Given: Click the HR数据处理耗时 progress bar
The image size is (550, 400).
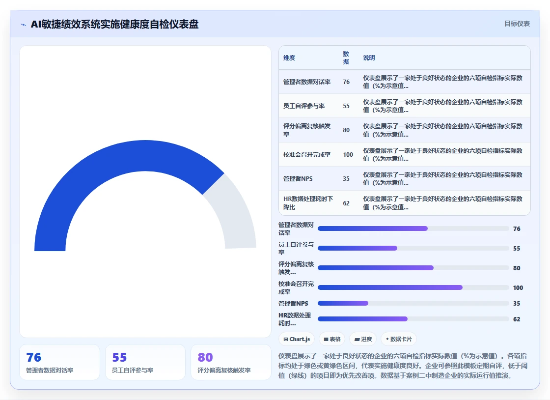Looking at the screenshot, I should click(413, 319).
